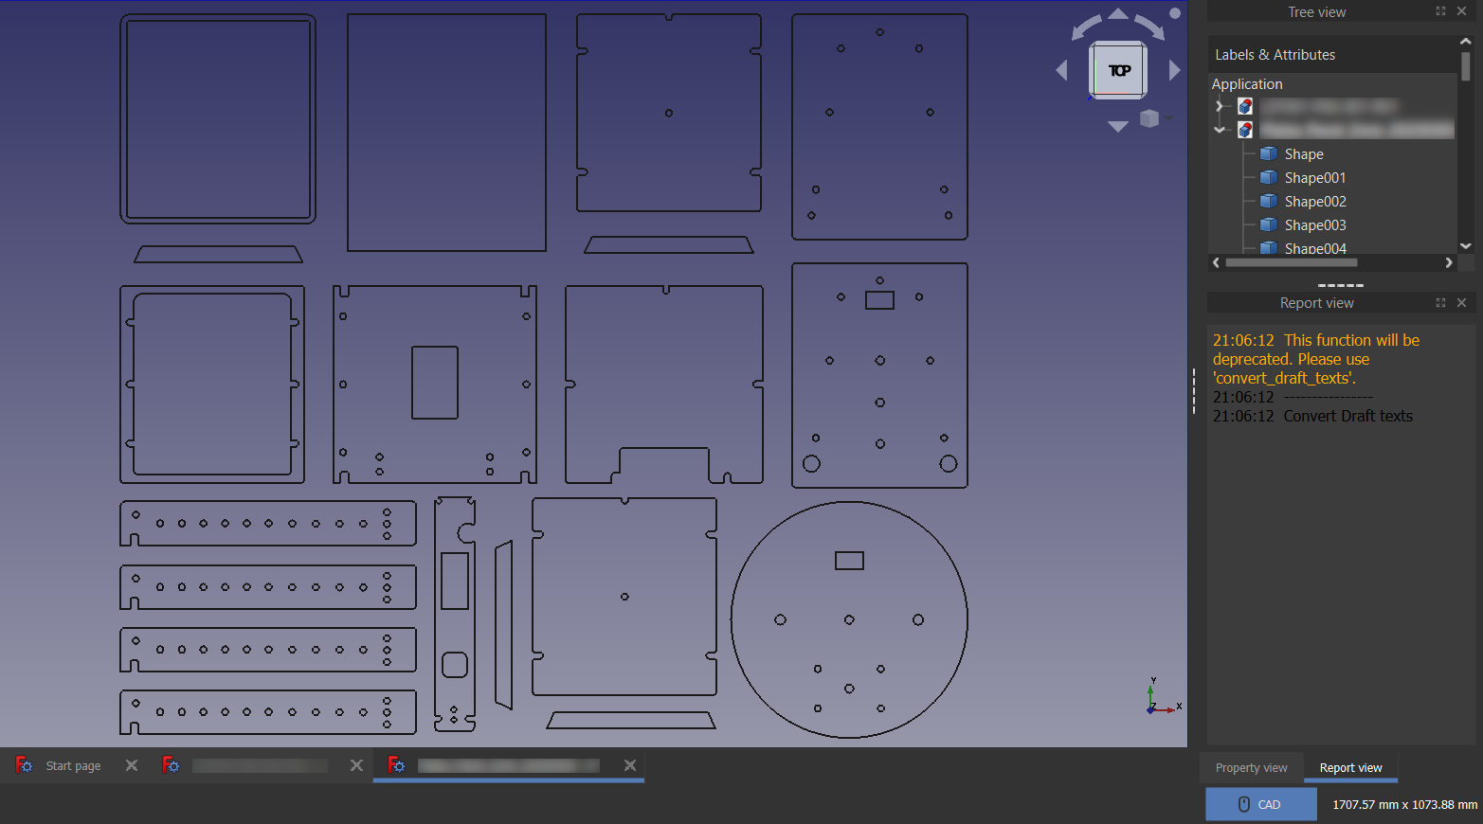
Task: Close the Start page tab
Action: (x=132, y=765)
